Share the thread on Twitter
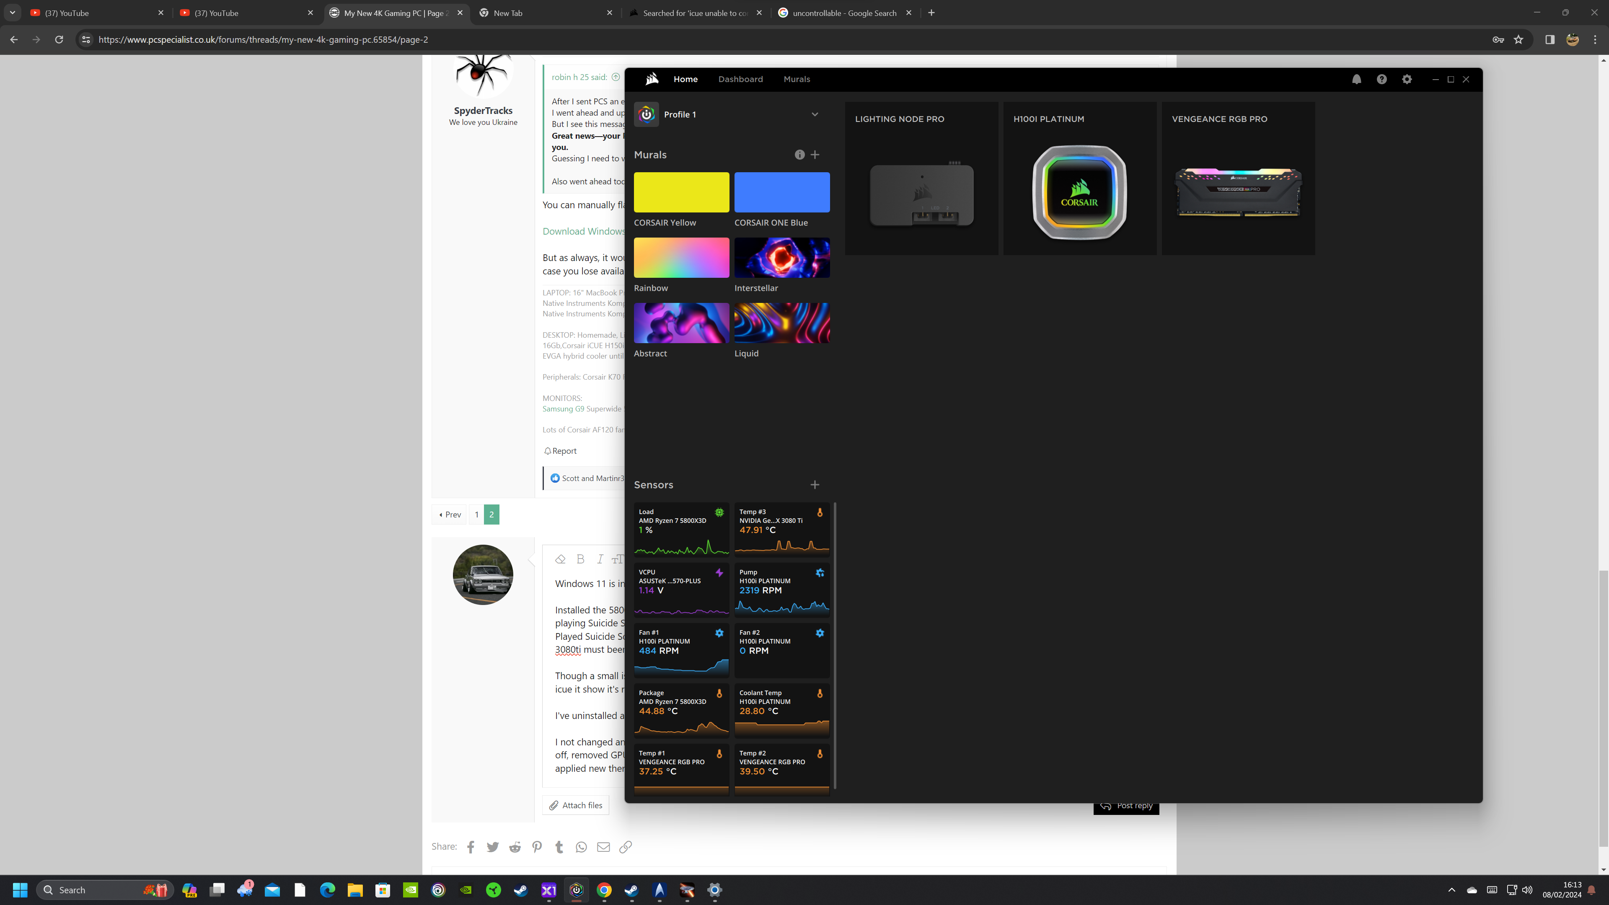 pos(493,847)
